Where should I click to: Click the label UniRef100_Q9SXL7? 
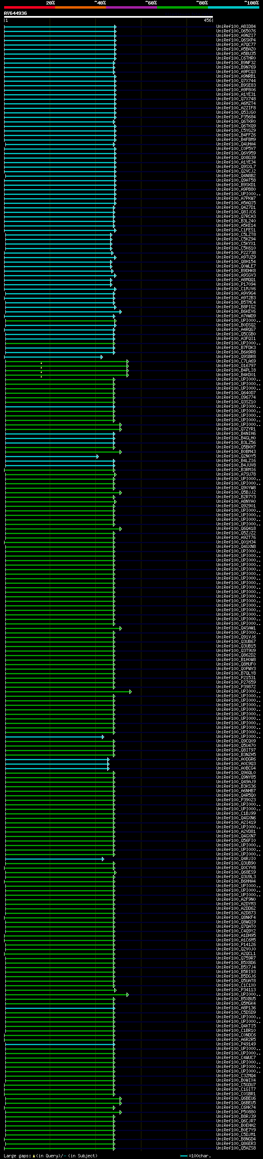coord(236,167)
